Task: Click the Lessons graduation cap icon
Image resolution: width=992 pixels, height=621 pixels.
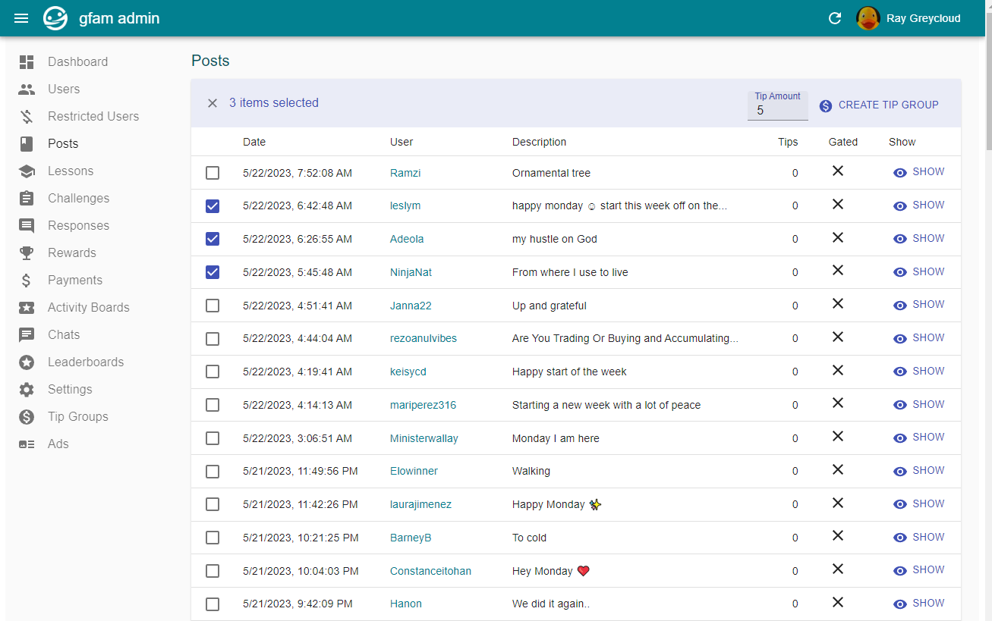Action: click(27, 171)
